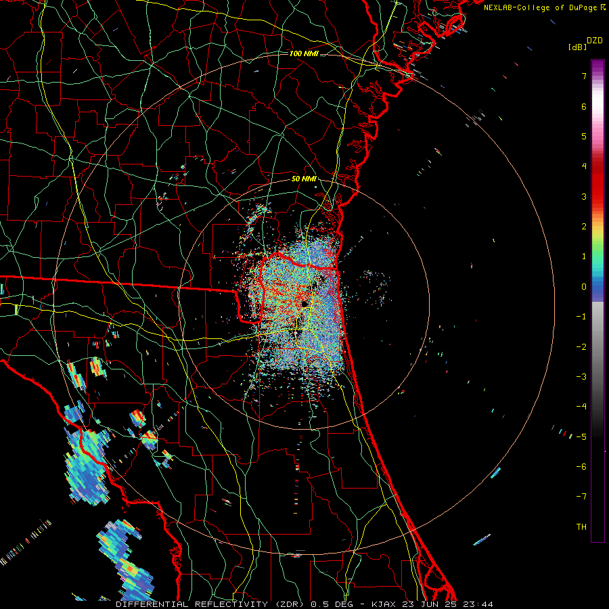Click the DZD color scale title
The width and height of the screenshot is (609, 609).
[x=595, y=41]
